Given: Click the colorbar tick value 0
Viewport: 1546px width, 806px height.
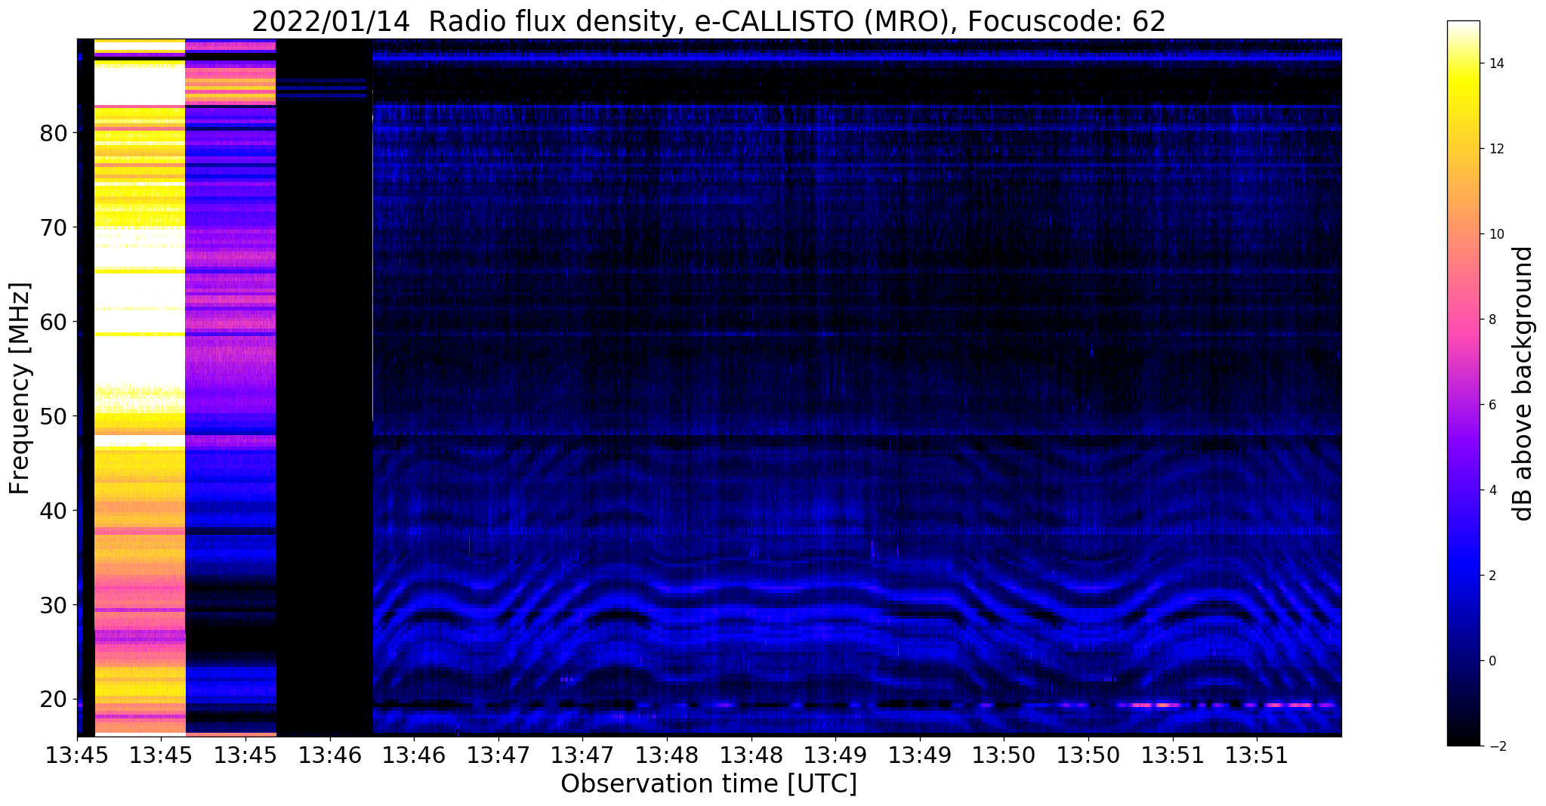Looking at the screenshot, I should (1492, 661).
